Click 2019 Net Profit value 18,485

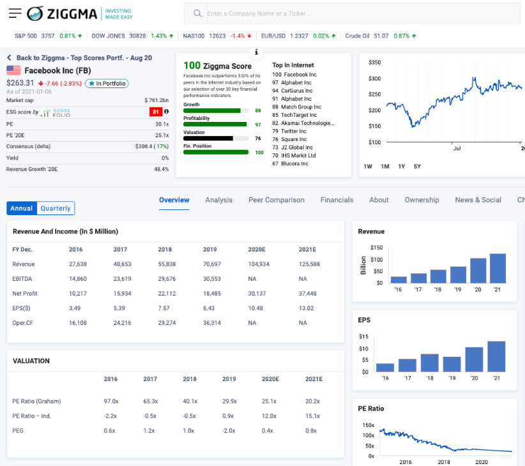212,294
